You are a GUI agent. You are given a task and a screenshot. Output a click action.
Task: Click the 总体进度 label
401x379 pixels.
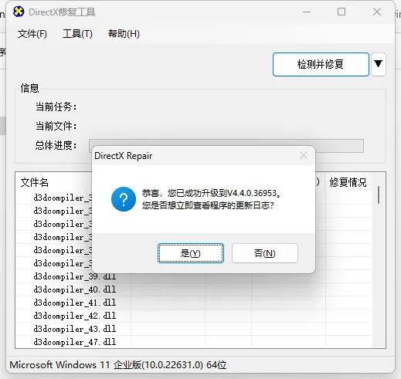(56, 145)
